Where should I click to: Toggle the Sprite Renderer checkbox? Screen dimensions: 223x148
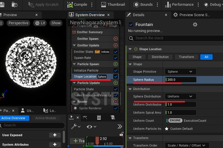(116, 108)
